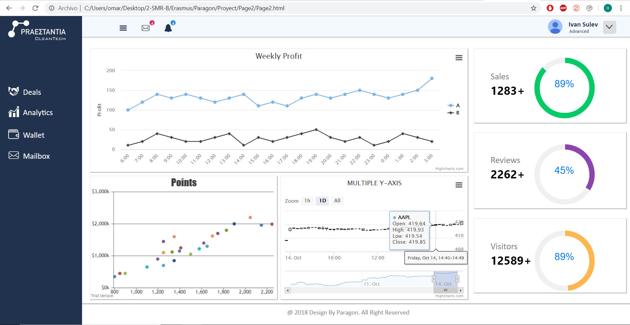
Task: Open the mail envelope notifications
Action: [146, 28]
